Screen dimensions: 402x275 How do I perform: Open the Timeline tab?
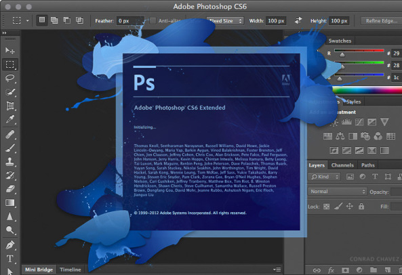coord(71,270)
